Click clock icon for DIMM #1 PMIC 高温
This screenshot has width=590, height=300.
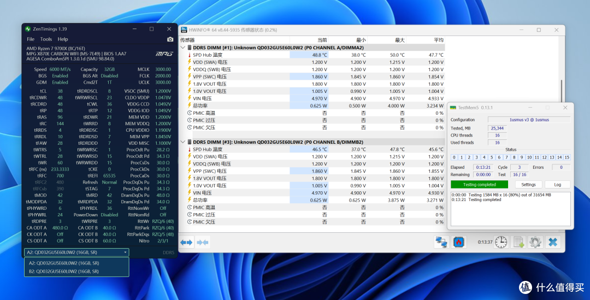[189, 113]
